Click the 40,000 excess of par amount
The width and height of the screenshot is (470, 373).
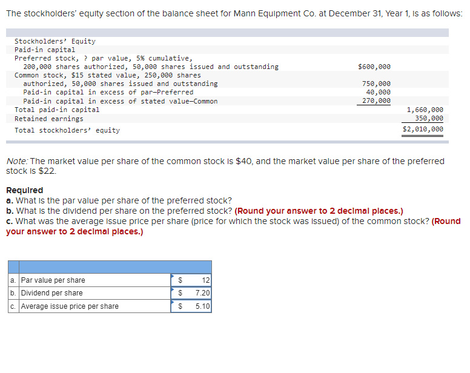(379, 92)
